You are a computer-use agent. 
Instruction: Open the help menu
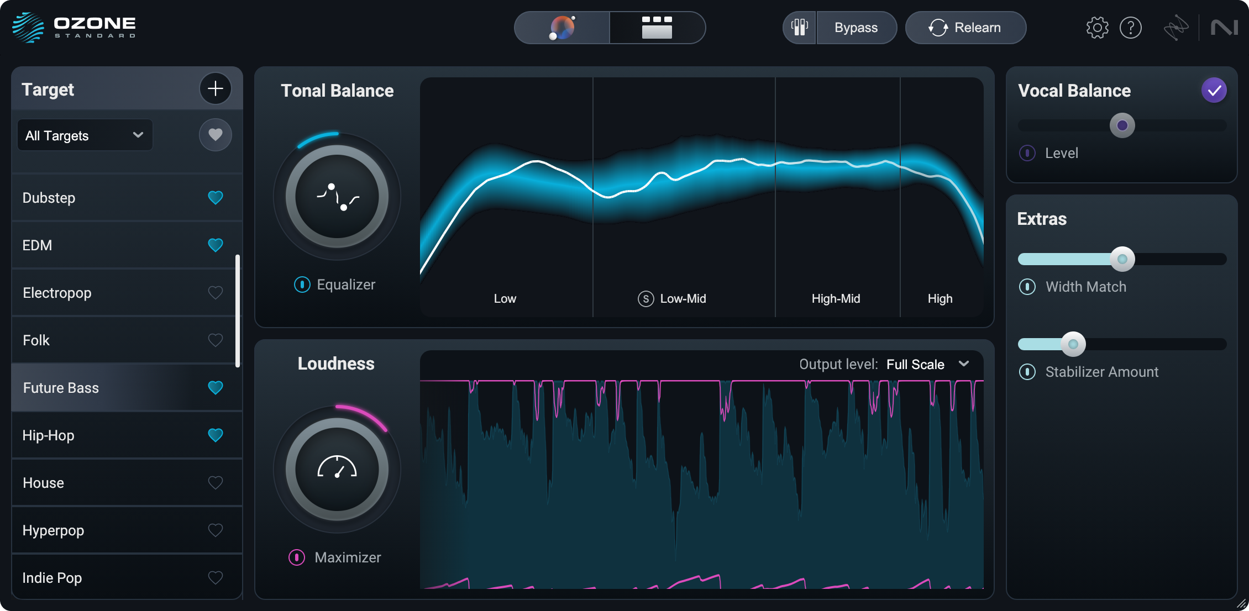coord(1131,27)
